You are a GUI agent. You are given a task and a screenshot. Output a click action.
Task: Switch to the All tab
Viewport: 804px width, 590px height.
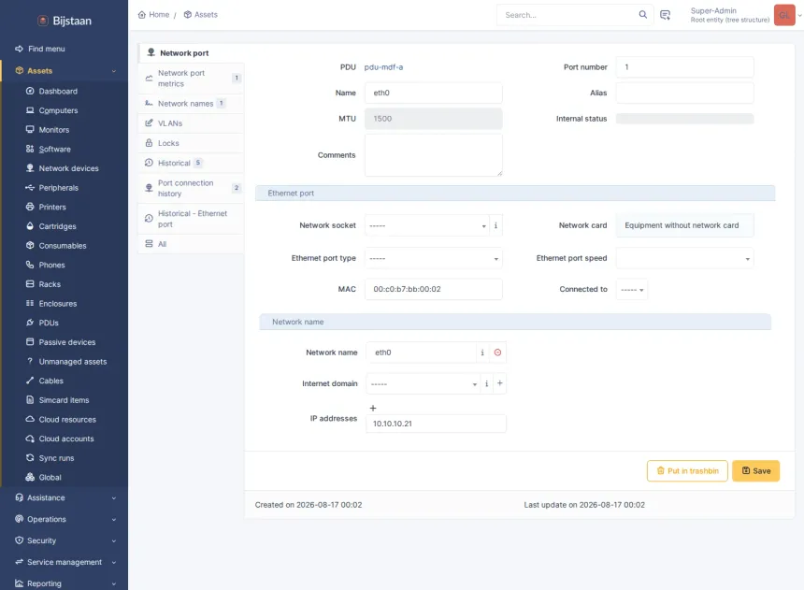[191, 244]
